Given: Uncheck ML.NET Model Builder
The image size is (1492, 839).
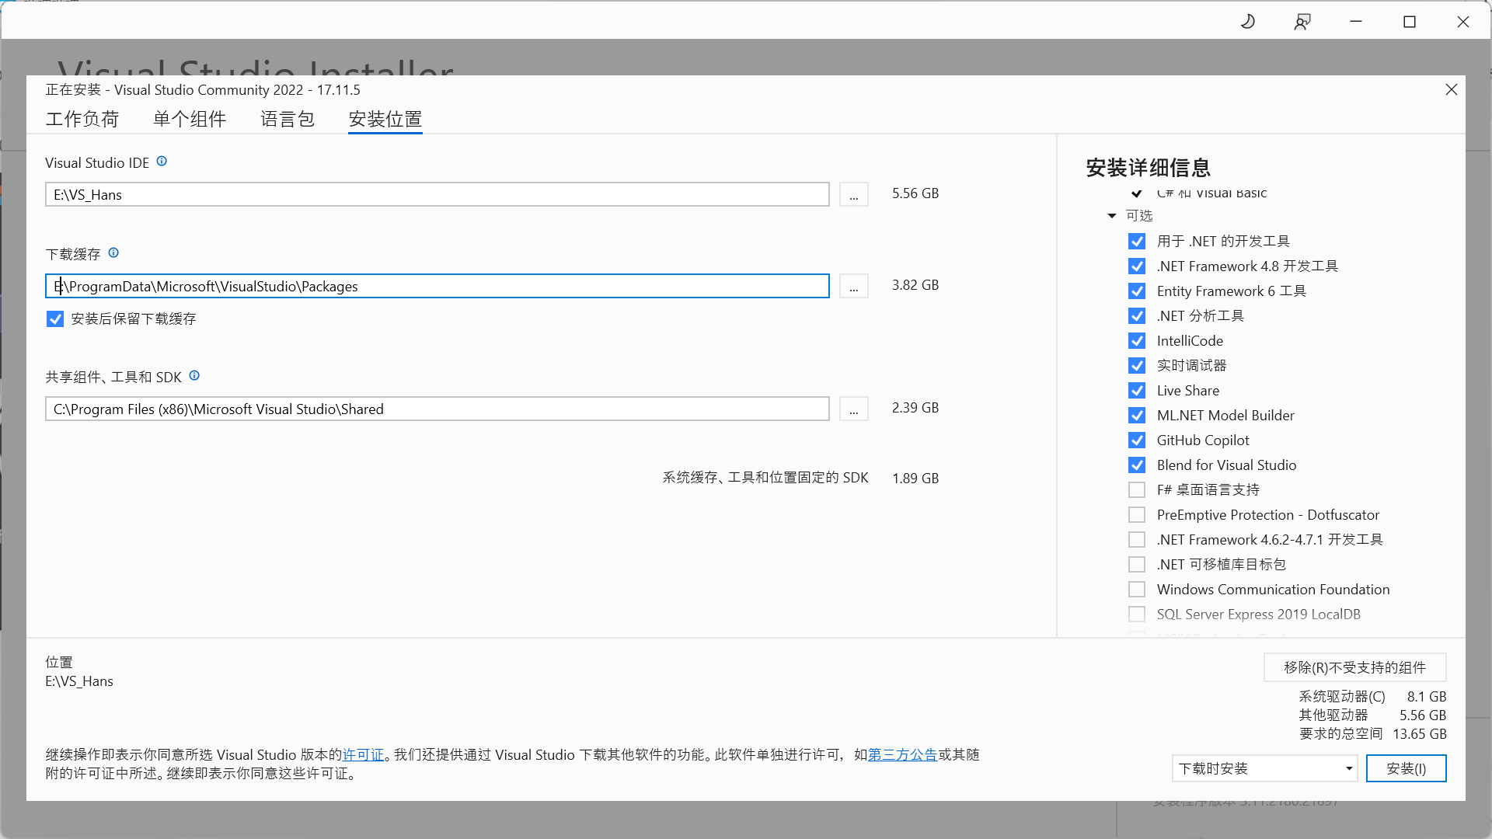Looking at the screenshot, I should tap(1136, 416).
